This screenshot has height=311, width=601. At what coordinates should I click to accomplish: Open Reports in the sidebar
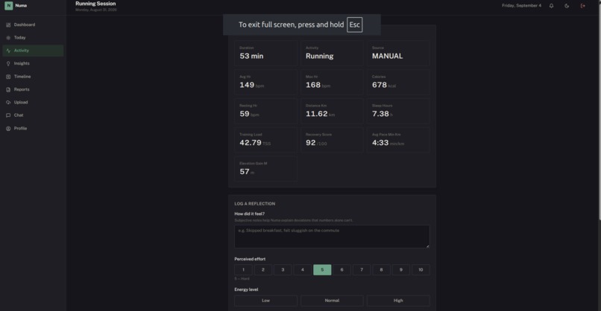click(33, 89)
